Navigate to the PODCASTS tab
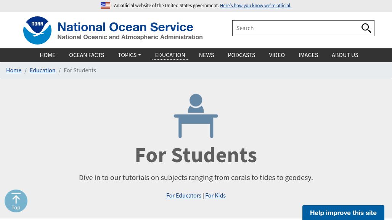 241,55
